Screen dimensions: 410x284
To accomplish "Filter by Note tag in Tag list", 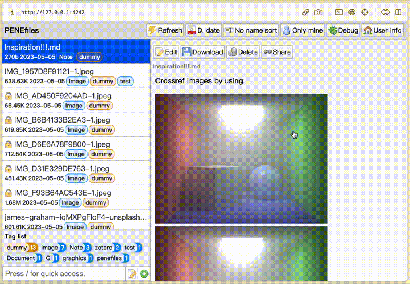I will 80,248.
